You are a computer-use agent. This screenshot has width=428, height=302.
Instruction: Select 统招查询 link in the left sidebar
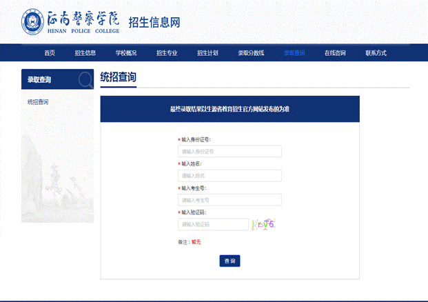click(x=38, y=102)
